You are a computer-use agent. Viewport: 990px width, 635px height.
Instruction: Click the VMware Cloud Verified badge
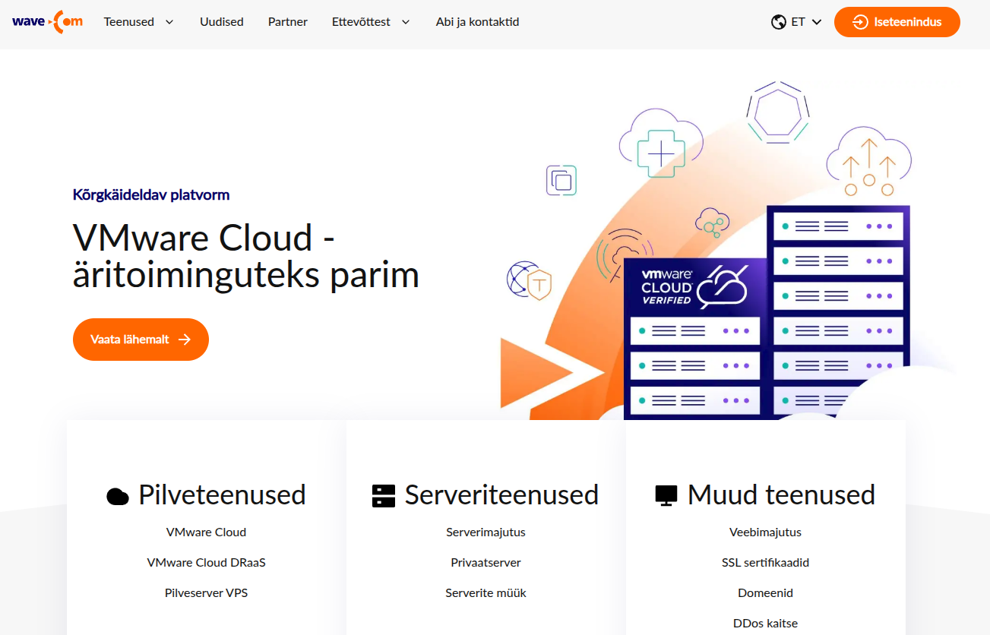click(x=693, y=286)
